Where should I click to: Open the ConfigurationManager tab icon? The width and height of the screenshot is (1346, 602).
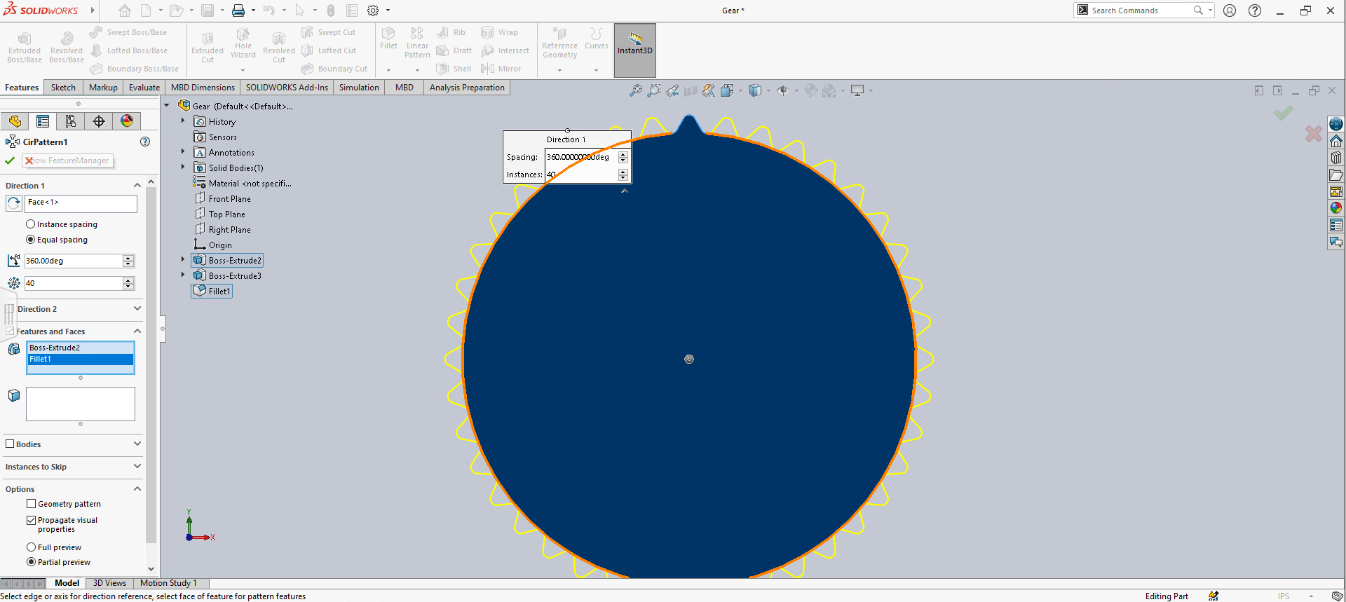pyautogui.click(x=71, y=121)
